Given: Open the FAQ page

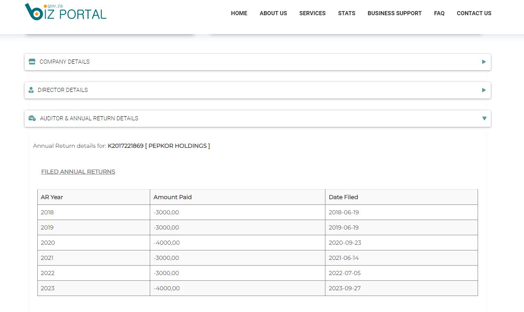Looking at the screenshot, I should click(439, 13).
